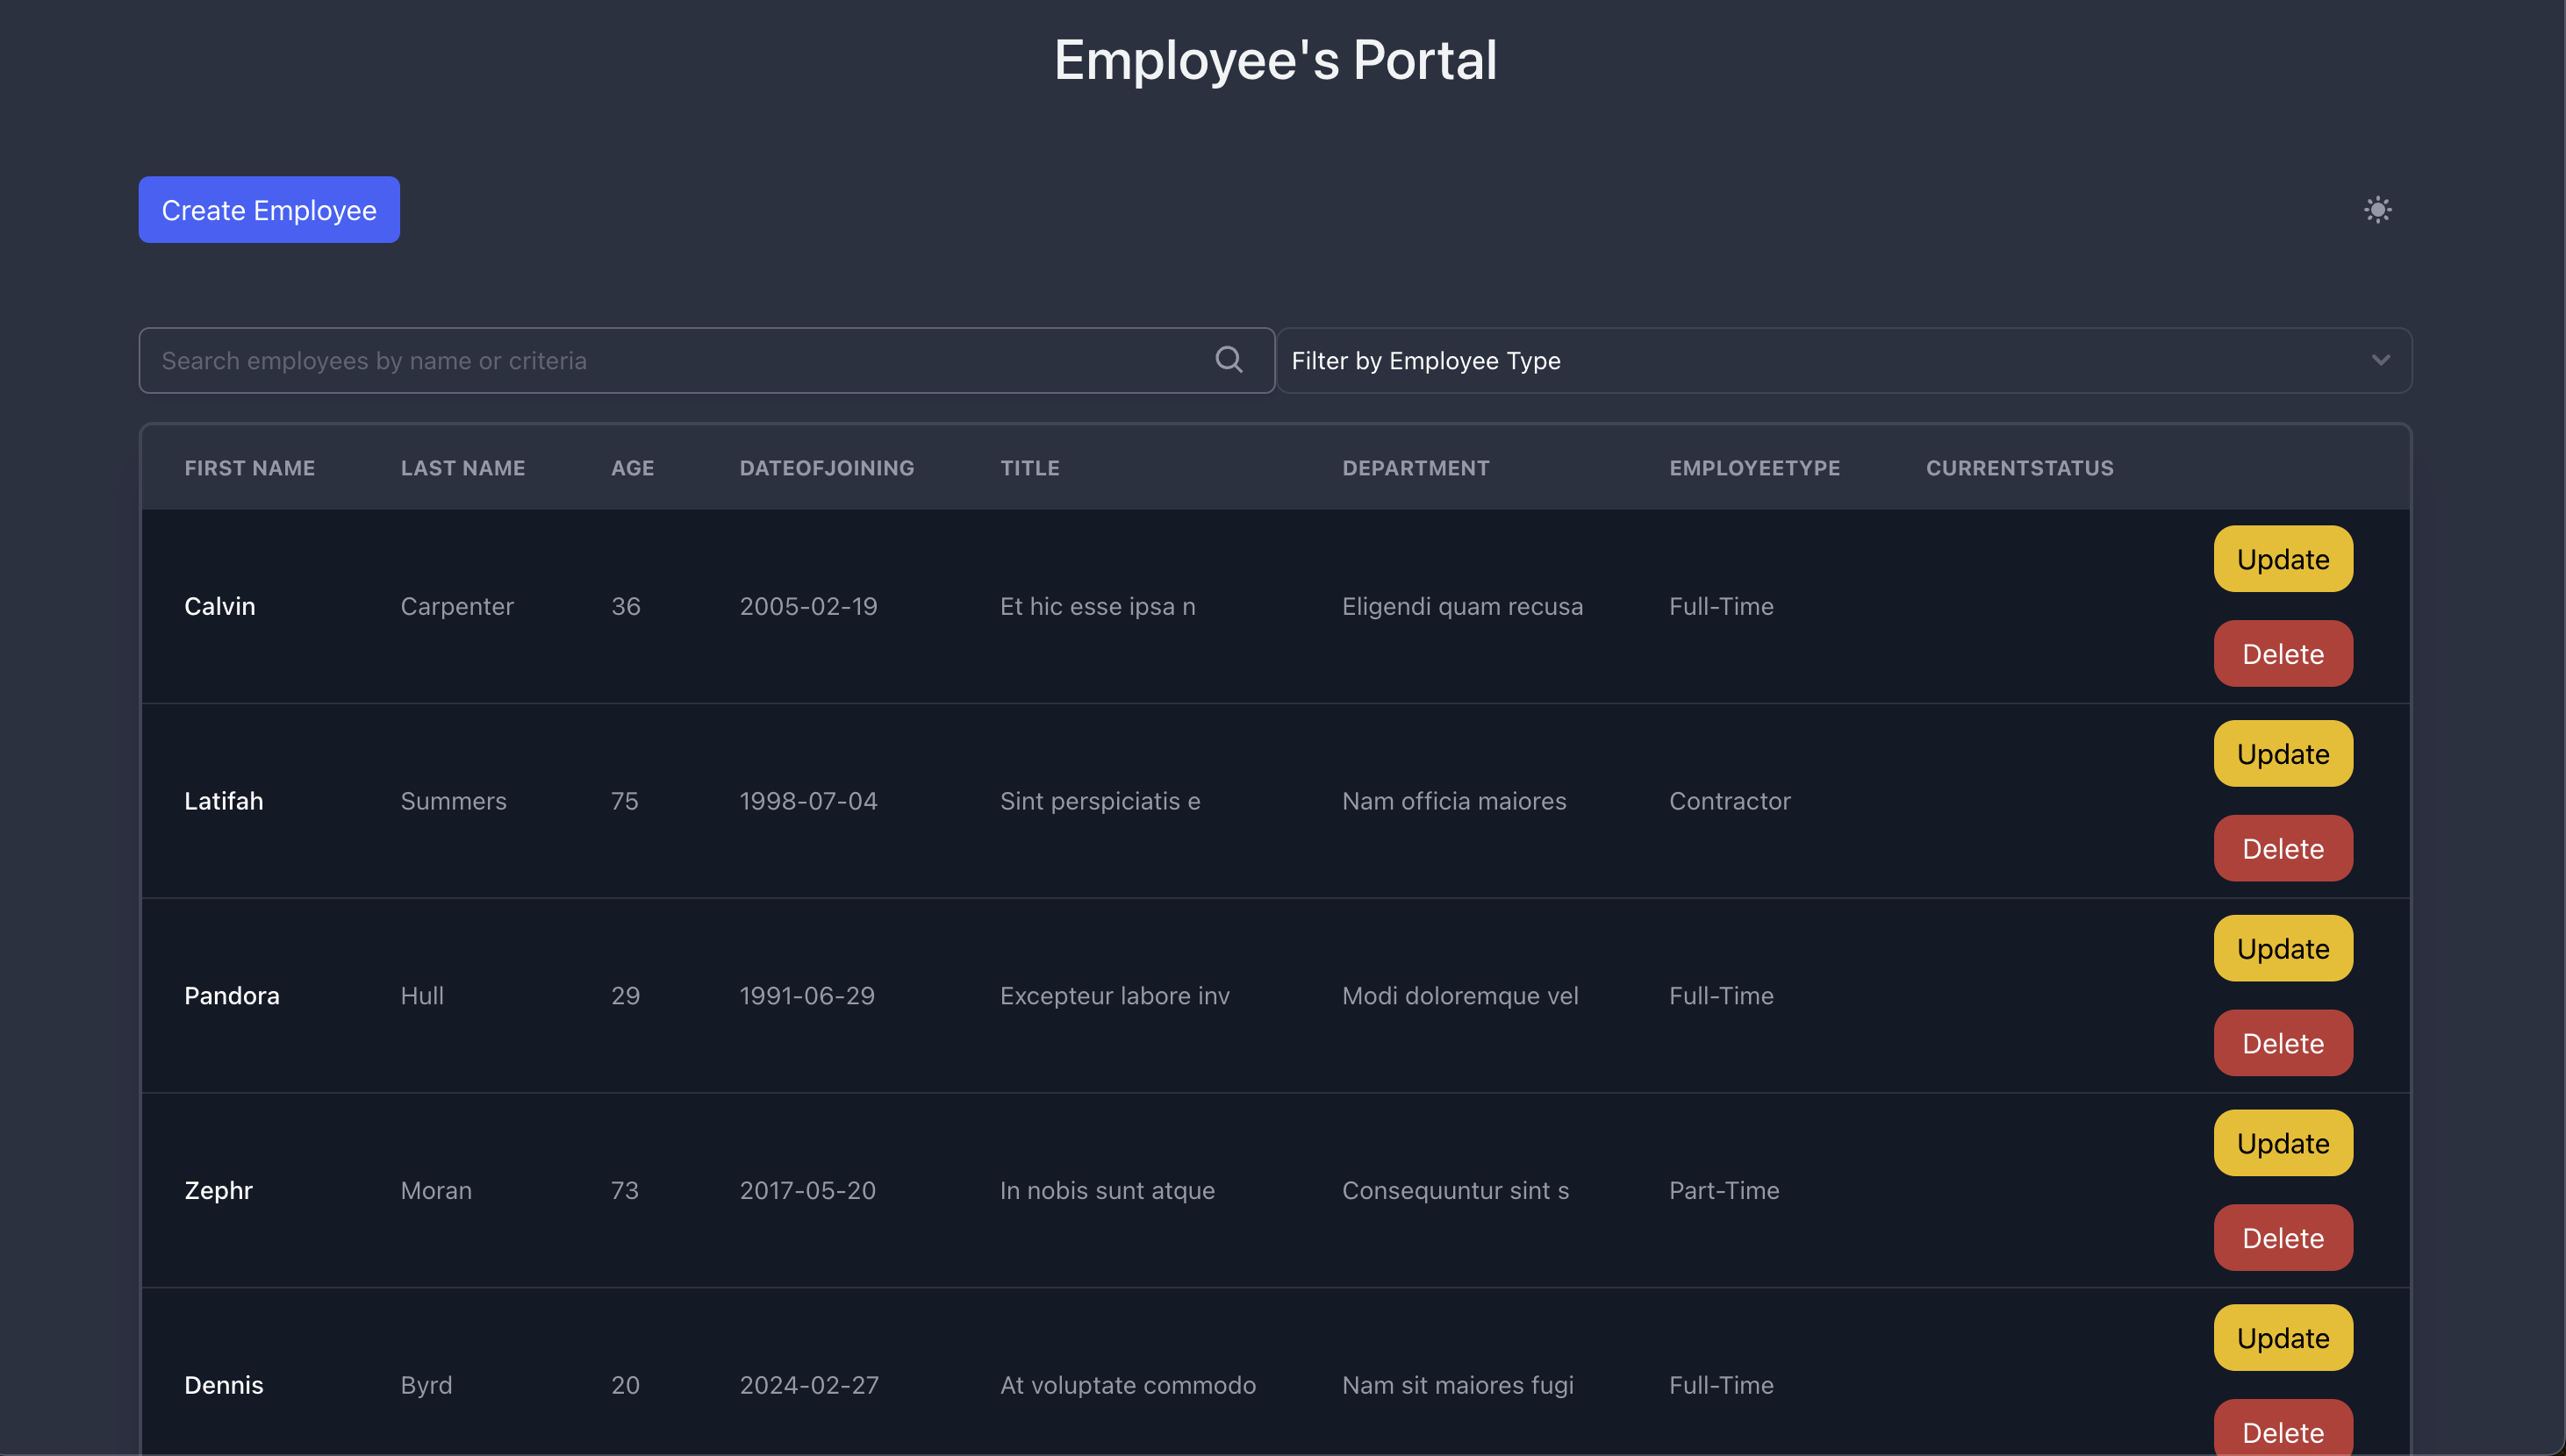Click age 29 in Pandora's row
This screenshot has height=1456, width=2566.
(x=625, y=996)
